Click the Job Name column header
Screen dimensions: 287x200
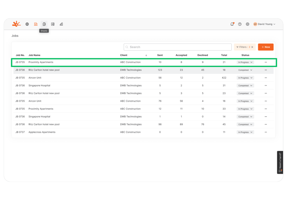coord(34,55)
